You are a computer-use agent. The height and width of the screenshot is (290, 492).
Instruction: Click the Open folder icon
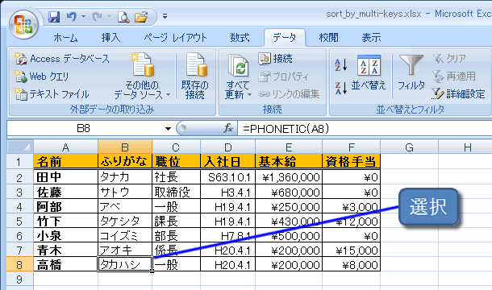point(141,17)
